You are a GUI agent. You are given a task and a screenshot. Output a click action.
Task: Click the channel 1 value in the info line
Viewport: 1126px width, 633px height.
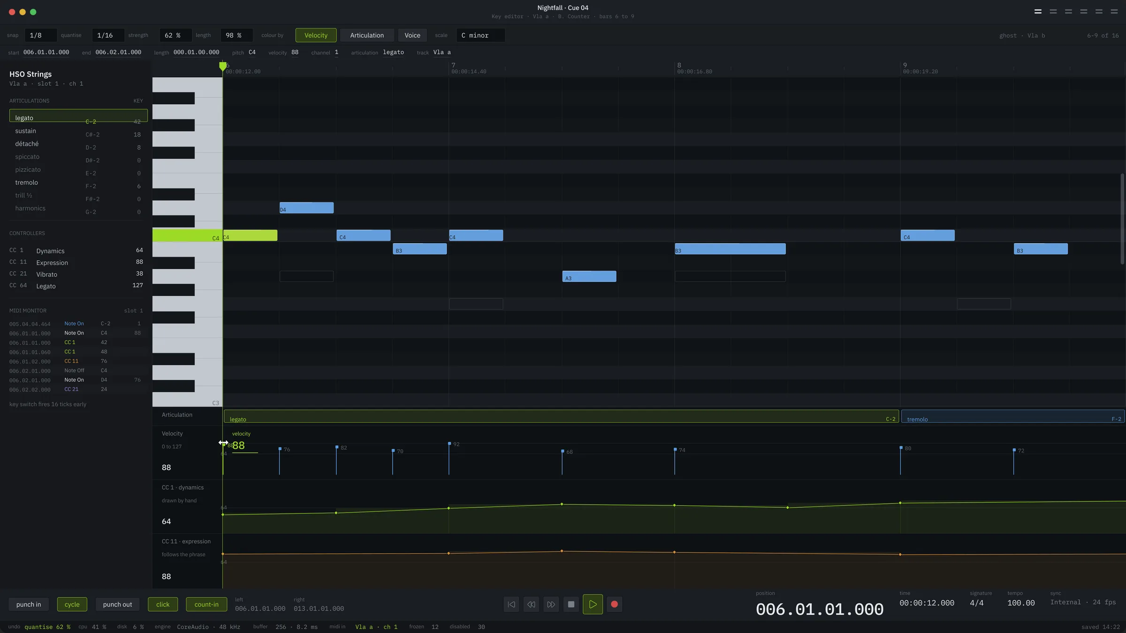pyautogui.click(x=336, y=52)
